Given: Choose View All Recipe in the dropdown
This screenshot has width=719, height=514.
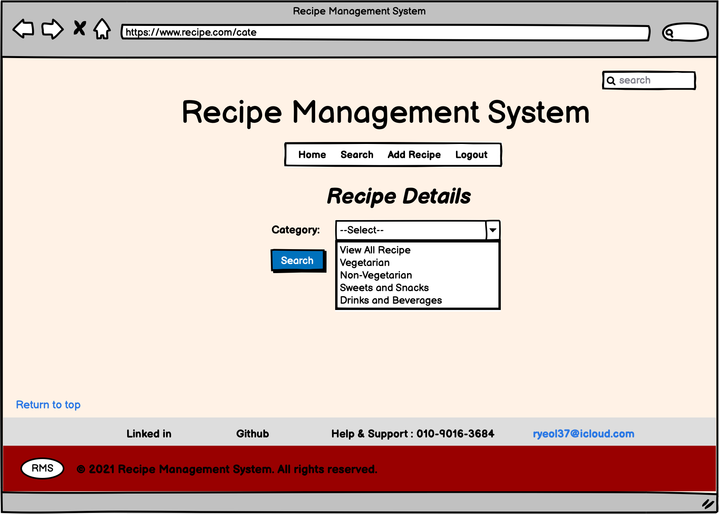Looking at the screenshot, I should [375, 250].
